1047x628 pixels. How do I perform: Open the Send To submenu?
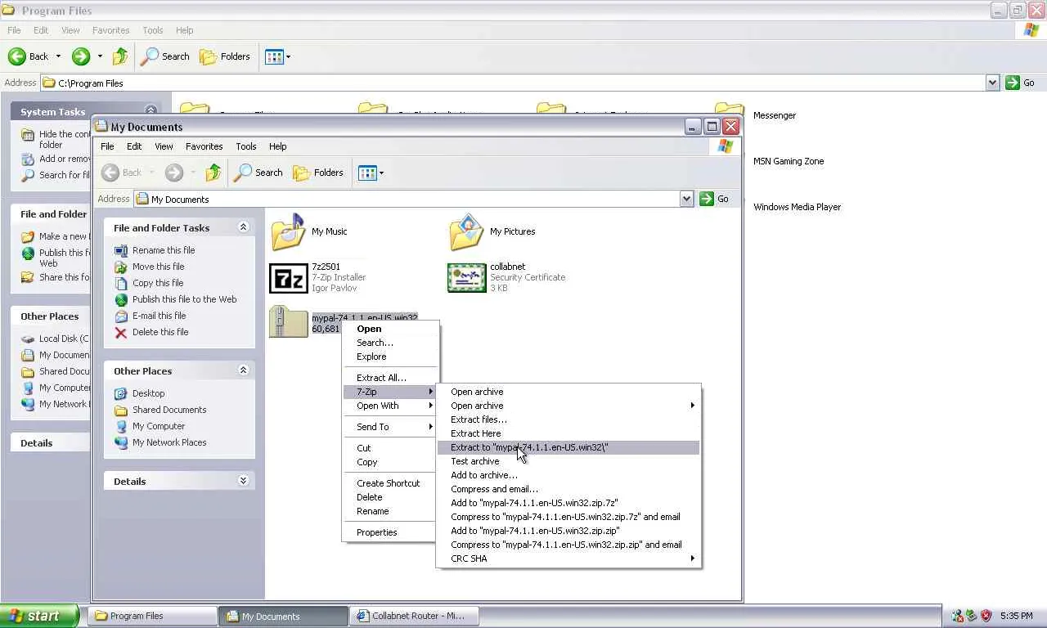390,427
